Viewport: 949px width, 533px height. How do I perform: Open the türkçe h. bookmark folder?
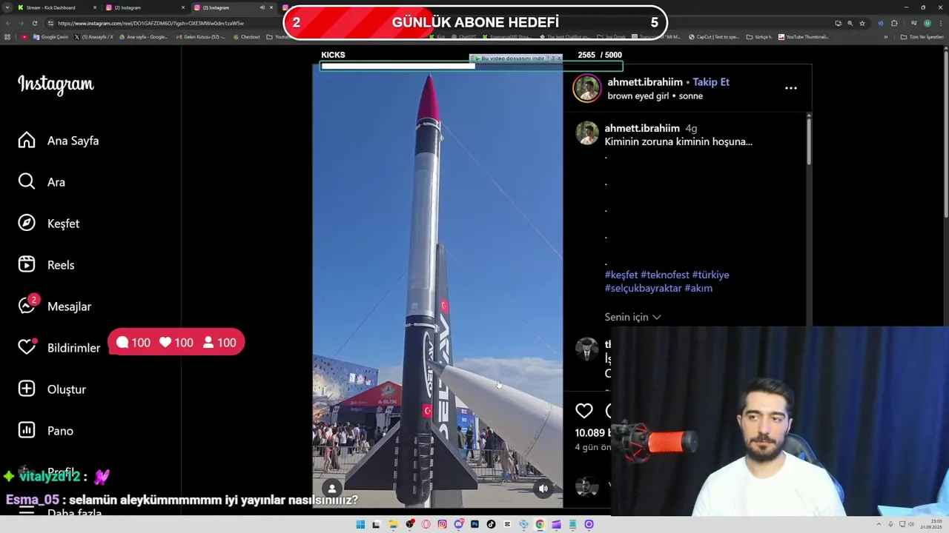point(759,37)
